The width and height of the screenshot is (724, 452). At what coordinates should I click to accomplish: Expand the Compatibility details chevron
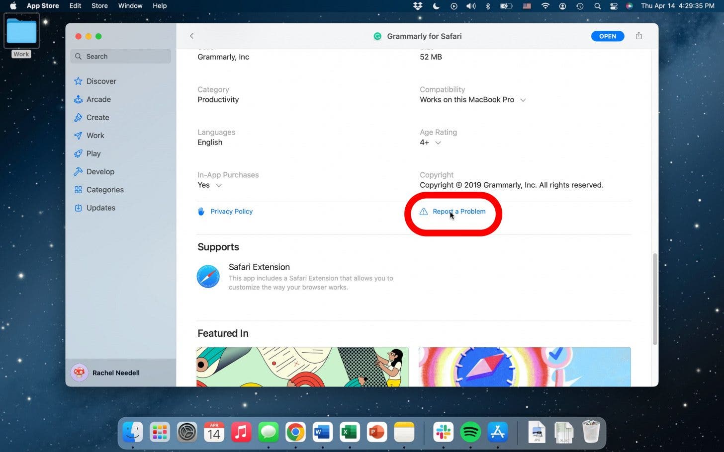tap(523, 100)
